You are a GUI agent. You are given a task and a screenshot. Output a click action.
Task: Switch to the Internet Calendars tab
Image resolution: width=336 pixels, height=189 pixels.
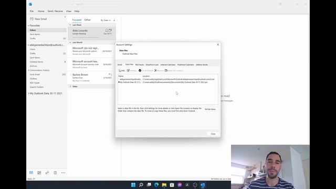[x=168, y=65]
